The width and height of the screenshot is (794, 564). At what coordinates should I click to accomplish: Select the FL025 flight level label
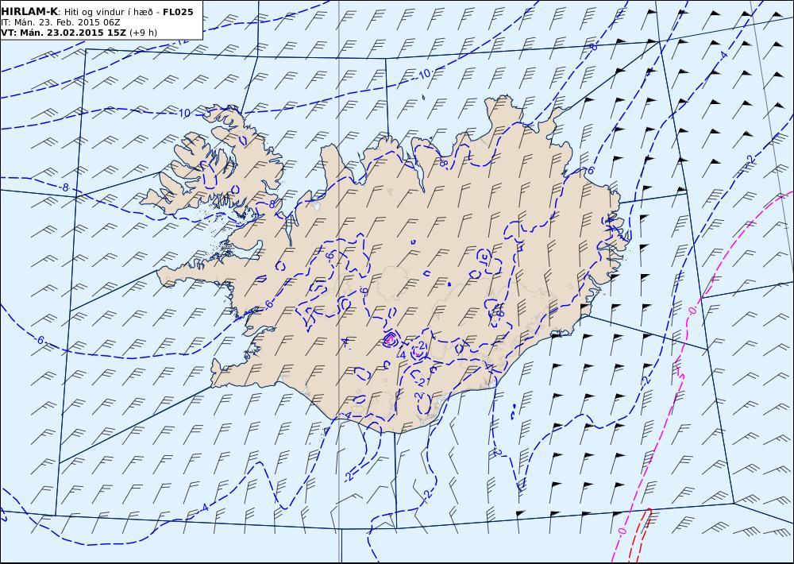click(x=178, y=12)
